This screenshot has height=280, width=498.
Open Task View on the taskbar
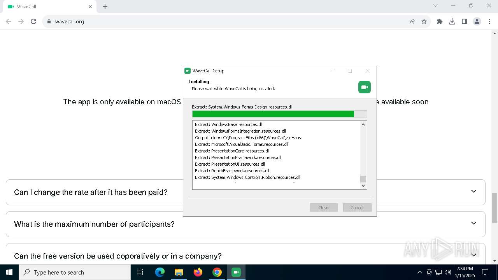(x=140, y=272)
